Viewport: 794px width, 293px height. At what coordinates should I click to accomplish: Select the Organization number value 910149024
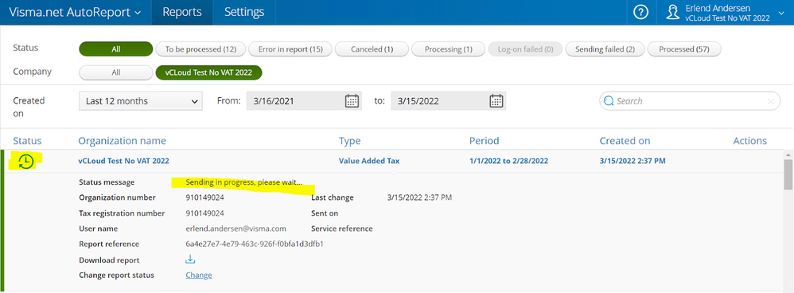pos(204,197)
